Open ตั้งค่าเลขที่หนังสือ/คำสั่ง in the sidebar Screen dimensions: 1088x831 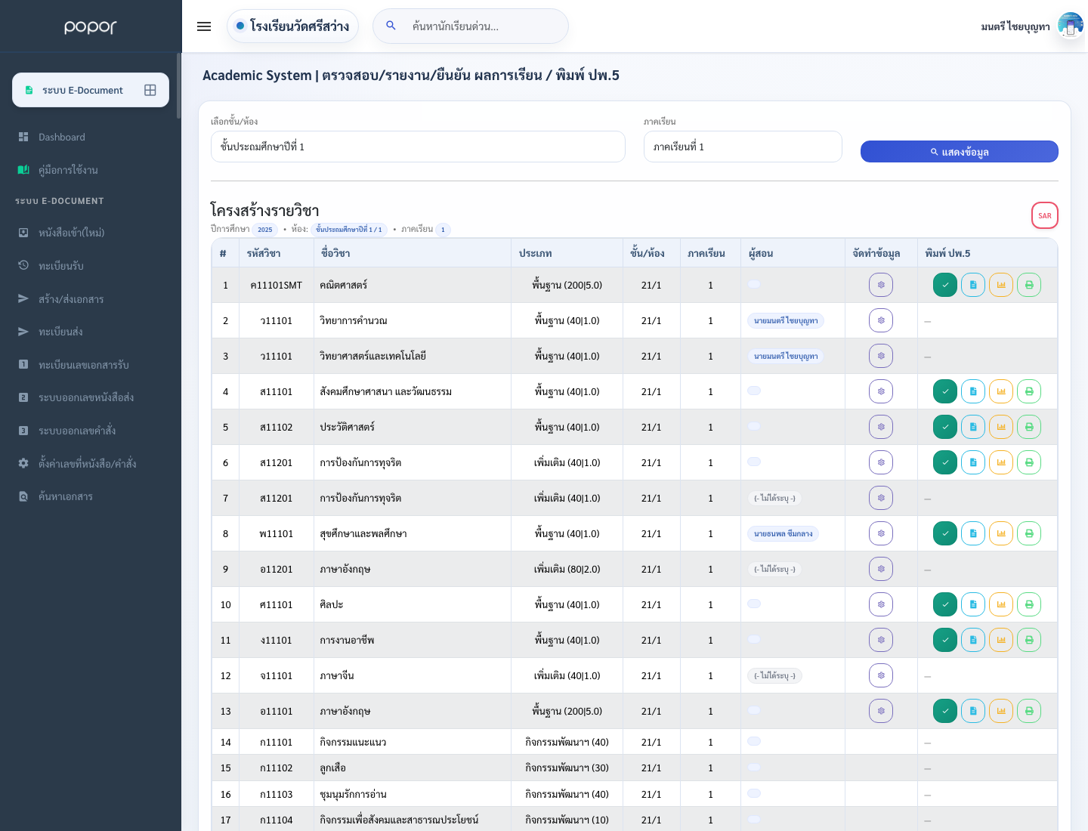click(91, 463)
